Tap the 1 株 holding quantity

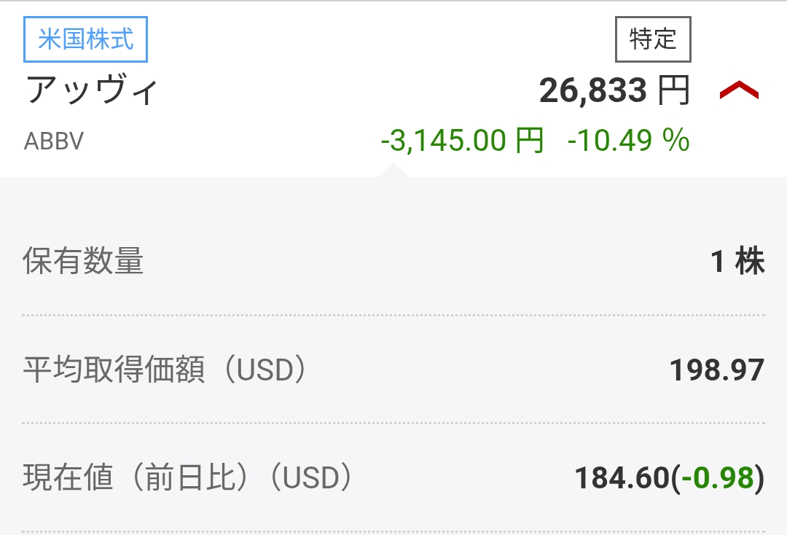[737, 261]
